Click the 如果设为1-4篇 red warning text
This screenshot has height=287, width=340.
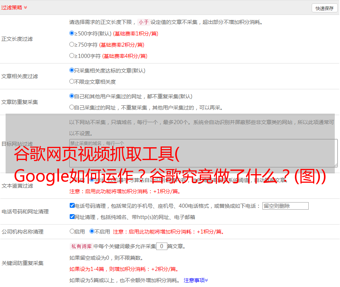pos(124,269)
